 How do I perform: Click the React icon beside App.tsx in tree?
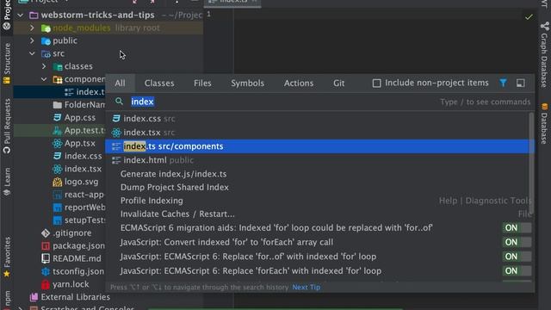[x=57, y=144]
